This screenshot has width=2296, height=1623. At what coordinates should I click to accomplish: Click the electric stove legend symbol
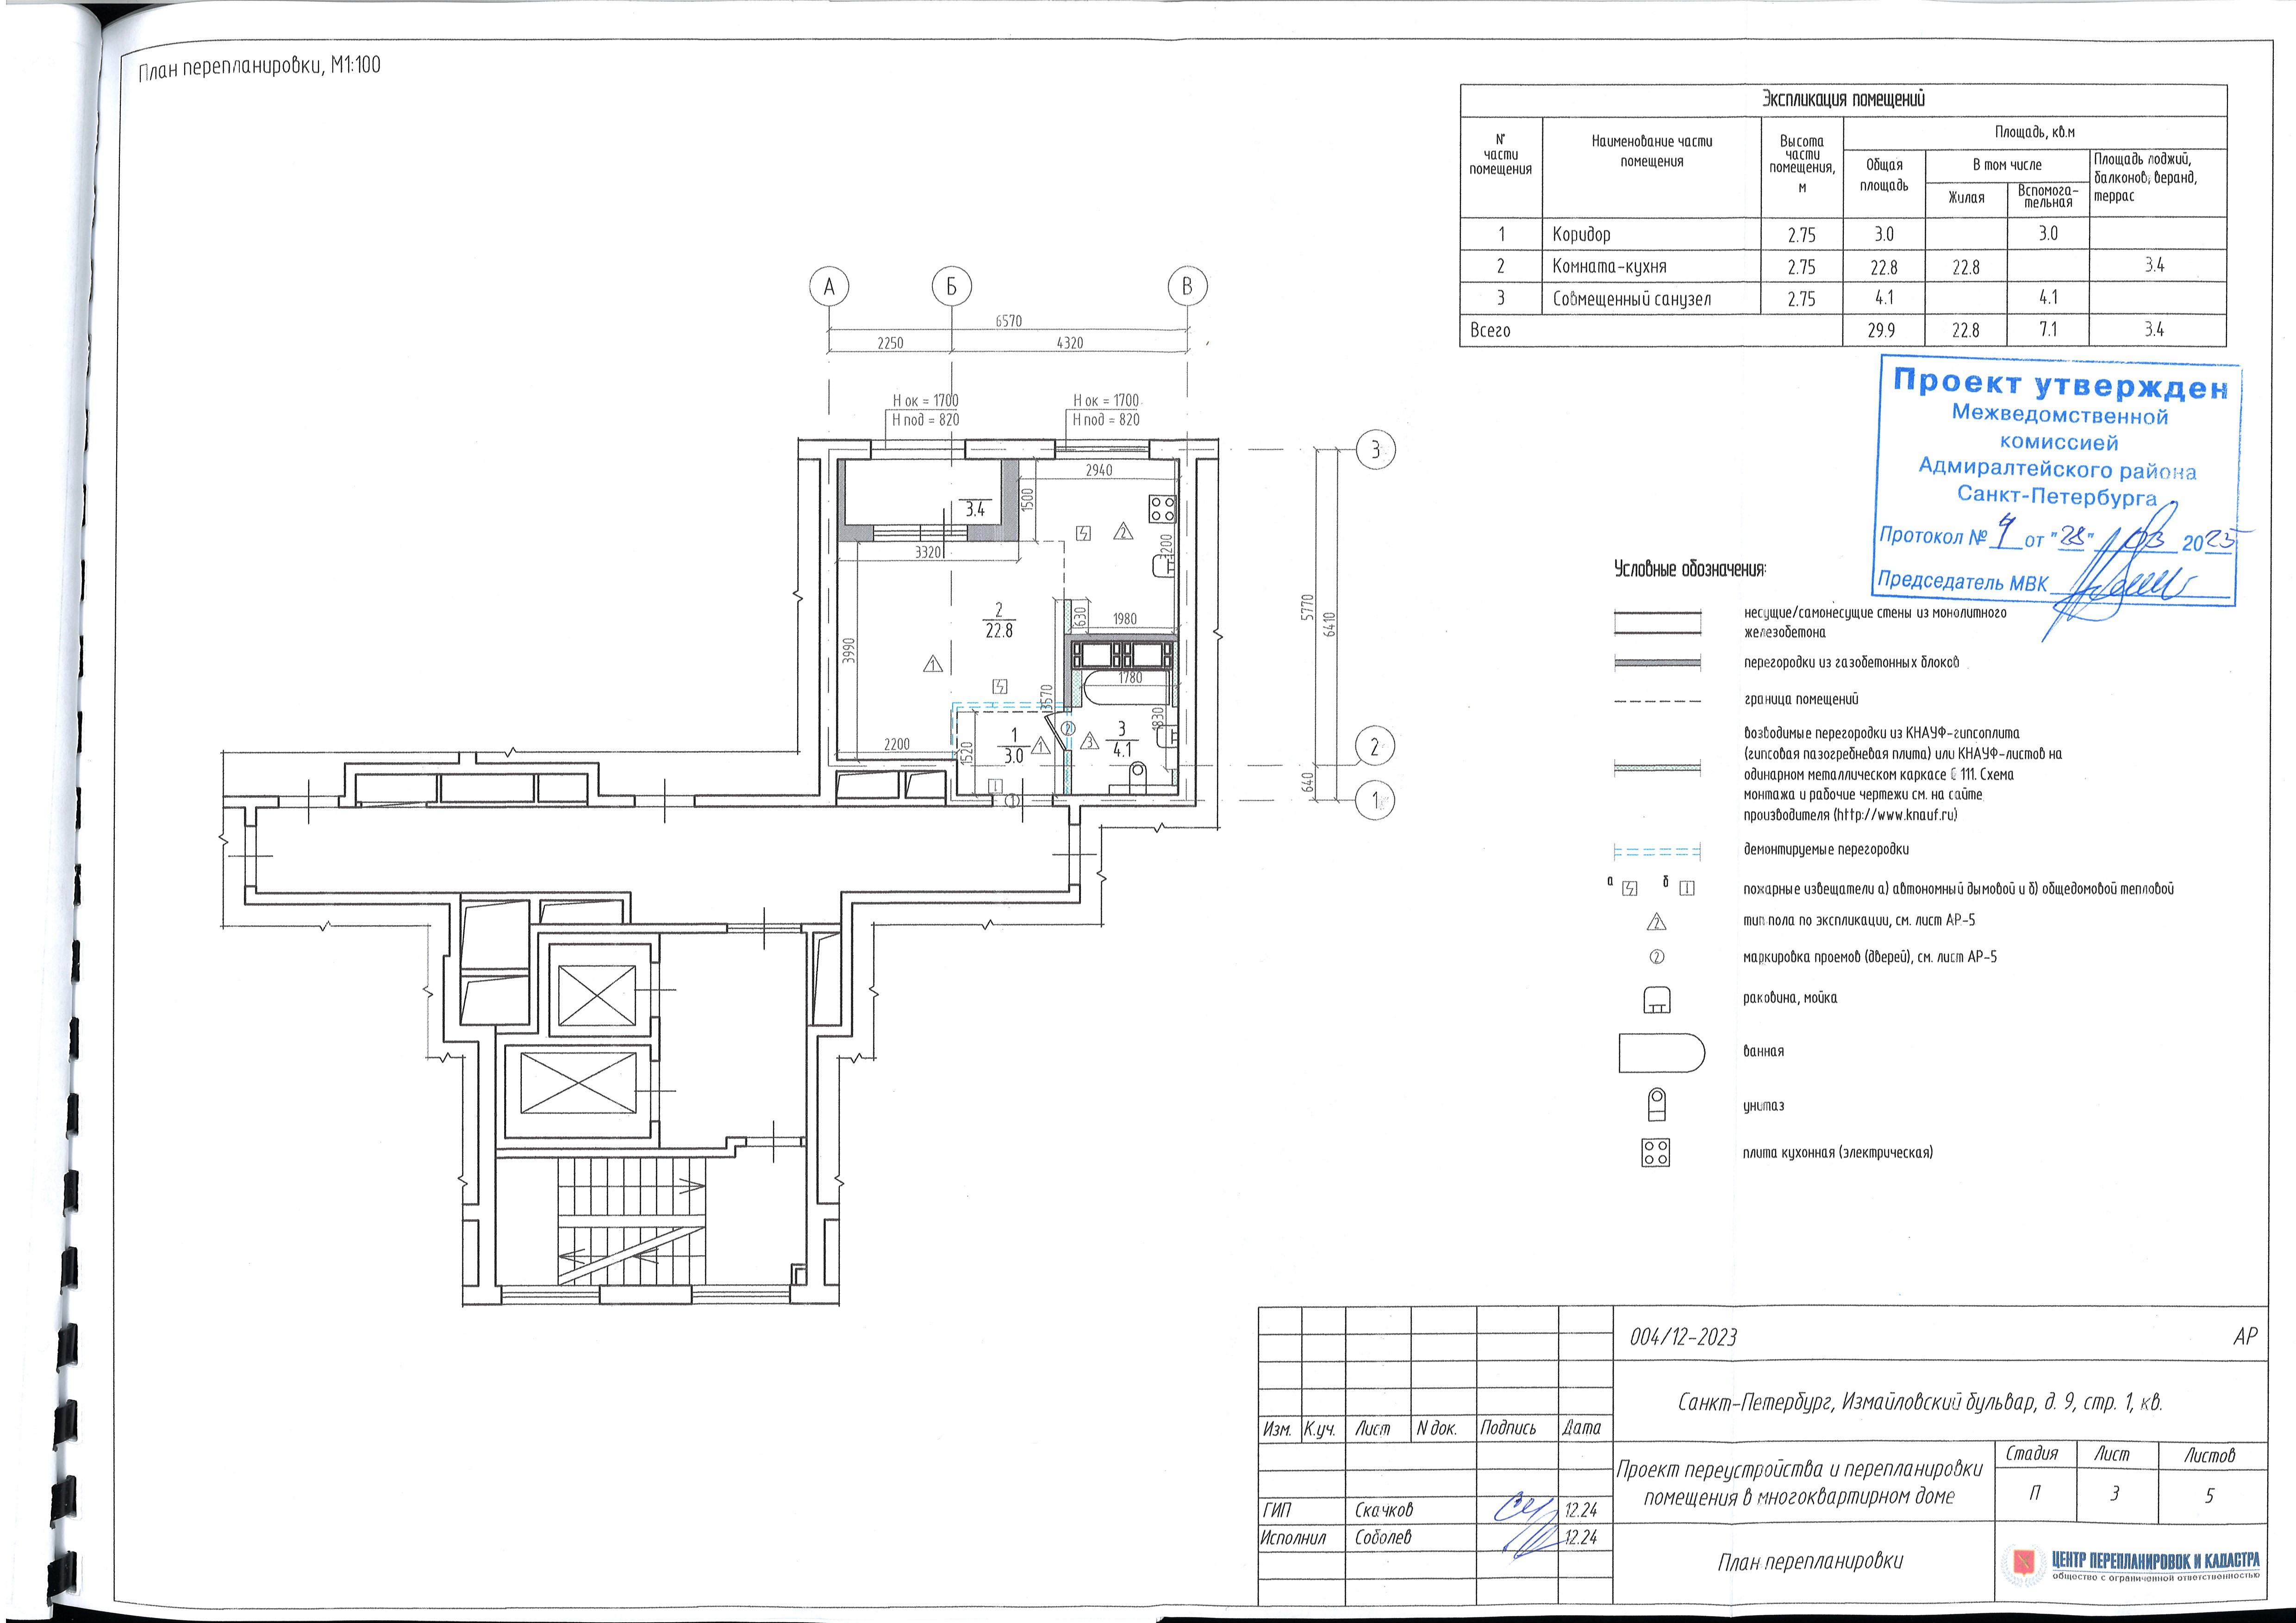point(1656,1153)
